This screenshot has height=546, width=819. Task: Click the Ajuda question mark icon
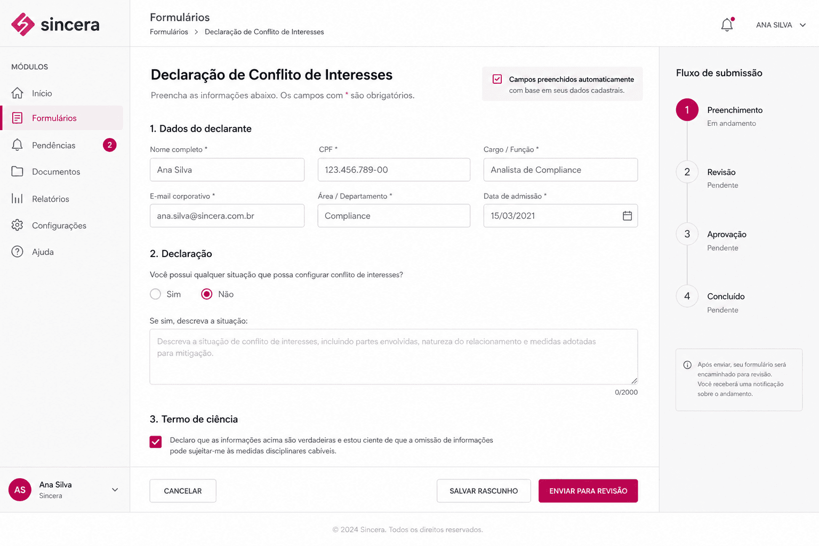click(17, 252)
